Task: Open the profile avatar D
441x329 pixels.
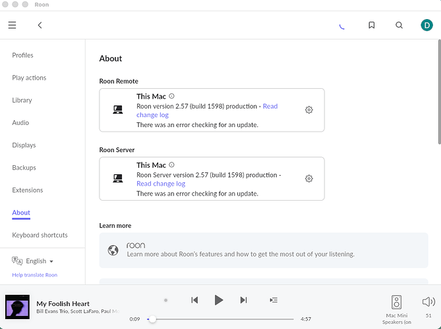Action: pyautogui.click(x=426, y=25)
